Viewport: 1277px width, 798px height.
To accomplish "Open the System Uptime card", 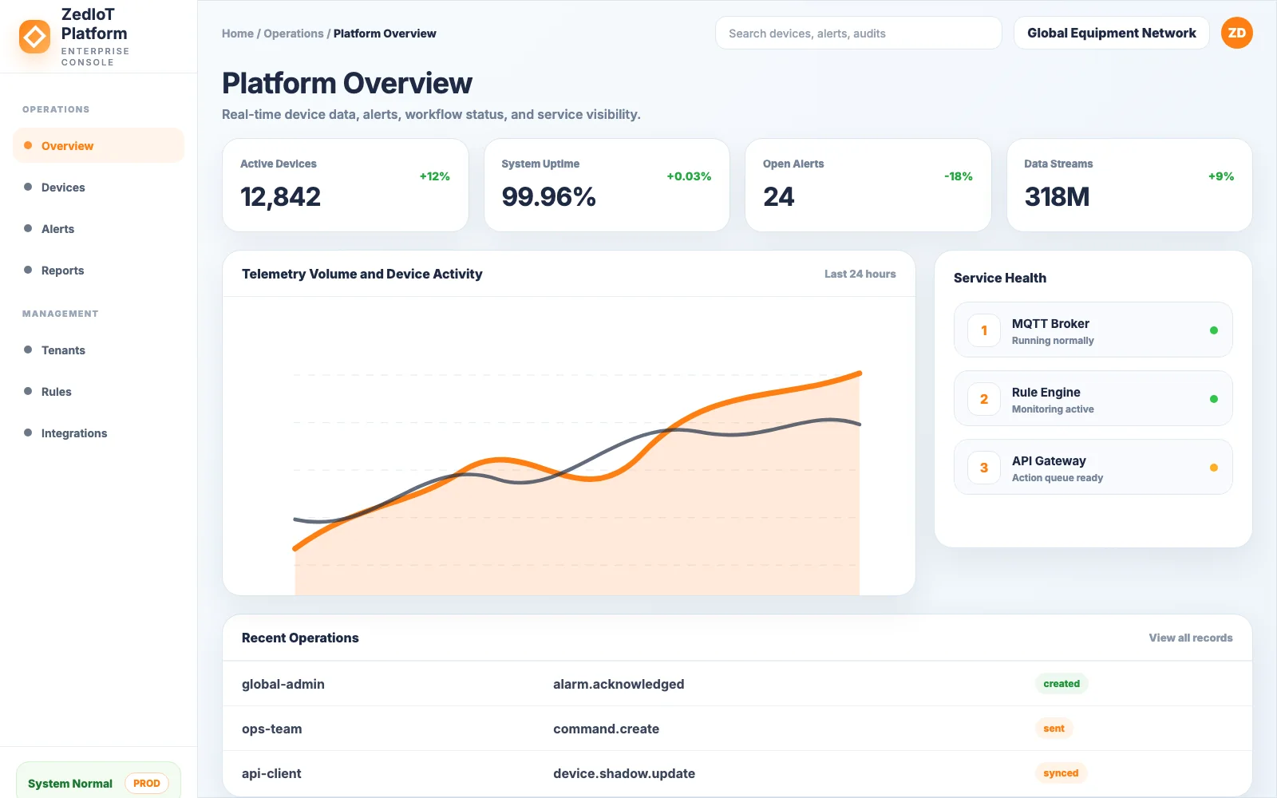I will click(607, 185).
